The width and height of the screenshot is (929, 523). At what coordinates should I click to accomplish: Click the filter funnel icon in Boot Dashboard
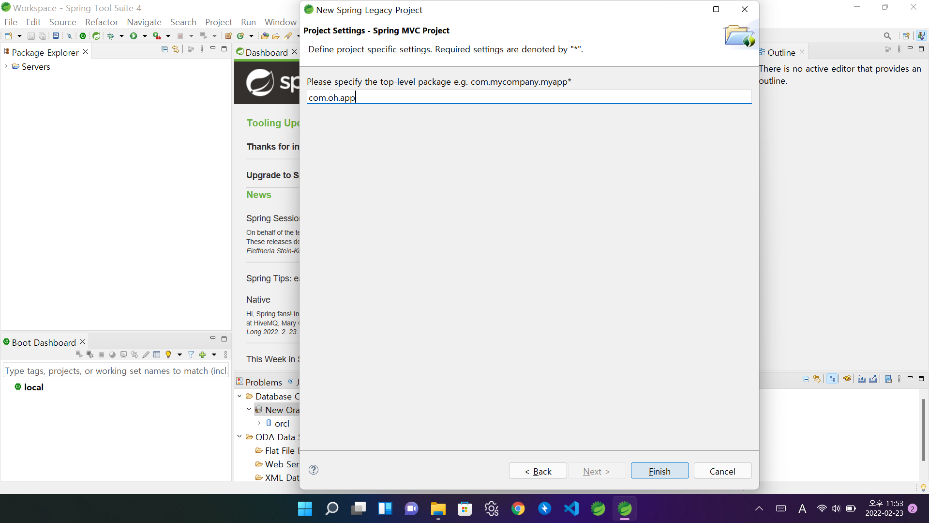click(x=191, y=355)
